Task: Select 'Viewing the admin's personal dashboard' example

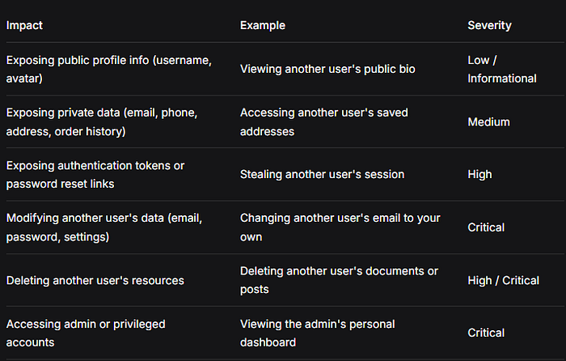Action: (x=317, y=333)
